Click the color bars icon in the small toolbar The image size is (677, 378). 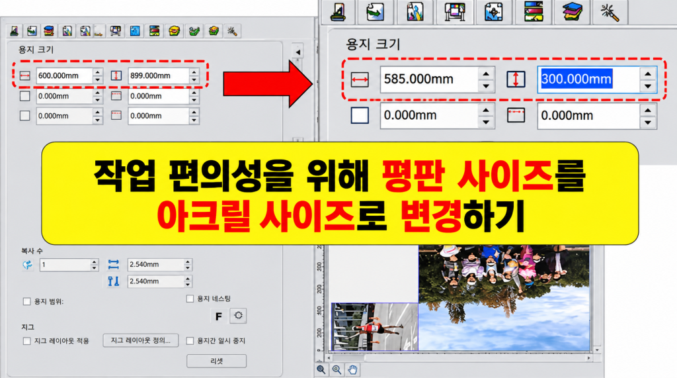tap(155, 31)
